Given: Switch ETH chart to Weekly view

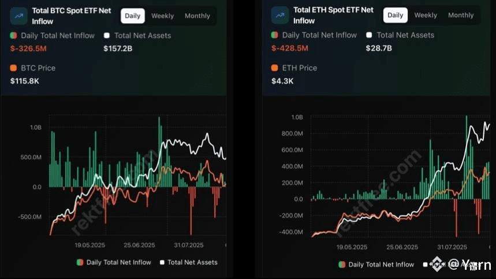Looking at the screenshot, I should (426, 15).
